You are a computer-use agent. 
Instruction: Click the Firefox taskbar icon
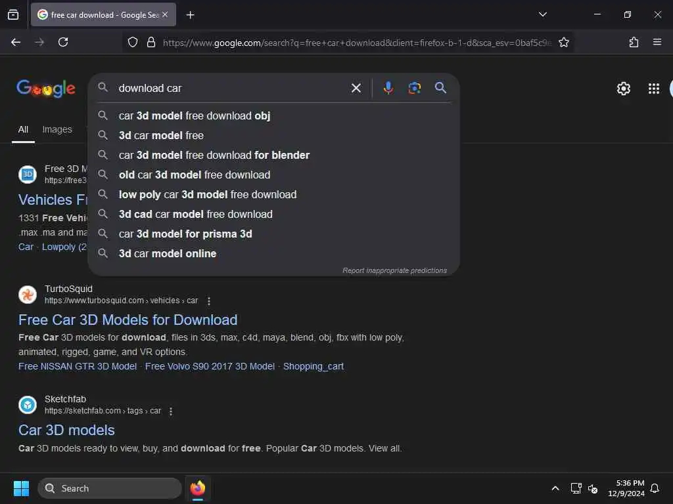pyautogui.click(x=198, y=488)
